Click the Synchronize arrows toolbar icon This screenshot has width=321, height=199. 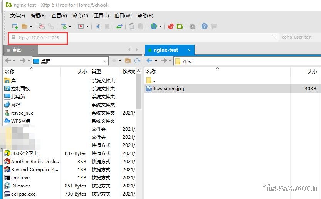(x=119, y=26)
